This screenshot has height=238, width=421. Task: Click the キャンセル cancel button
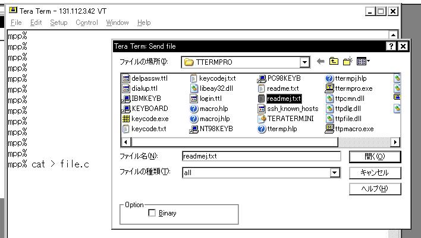pyautogui.click(x=375, y=173)
